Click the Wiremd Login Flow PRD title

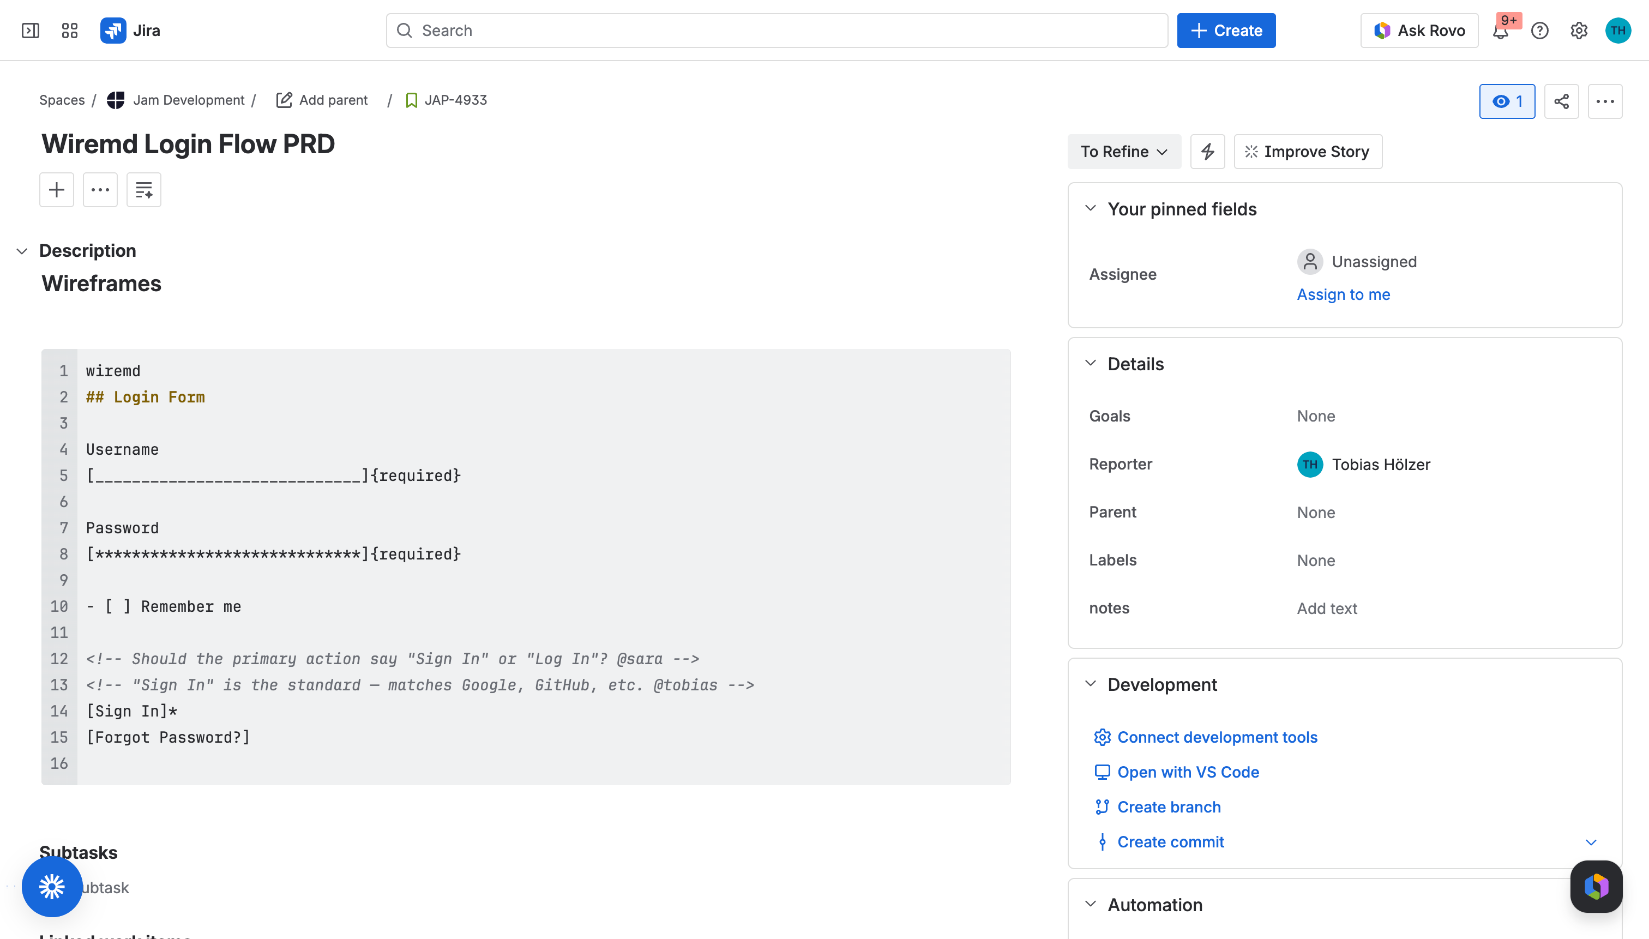188,145
